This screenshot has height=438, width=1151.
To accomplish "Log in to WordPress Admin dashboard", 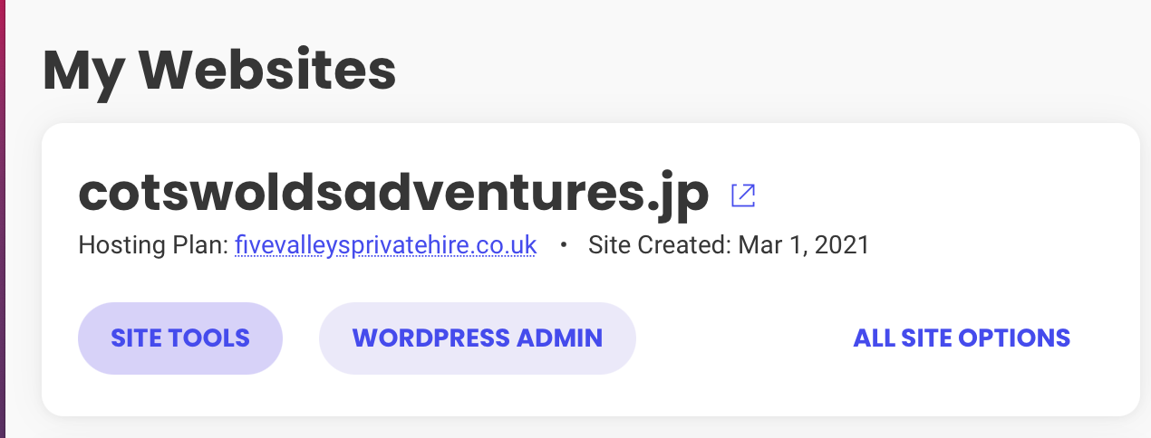I will tap(478, 338).
